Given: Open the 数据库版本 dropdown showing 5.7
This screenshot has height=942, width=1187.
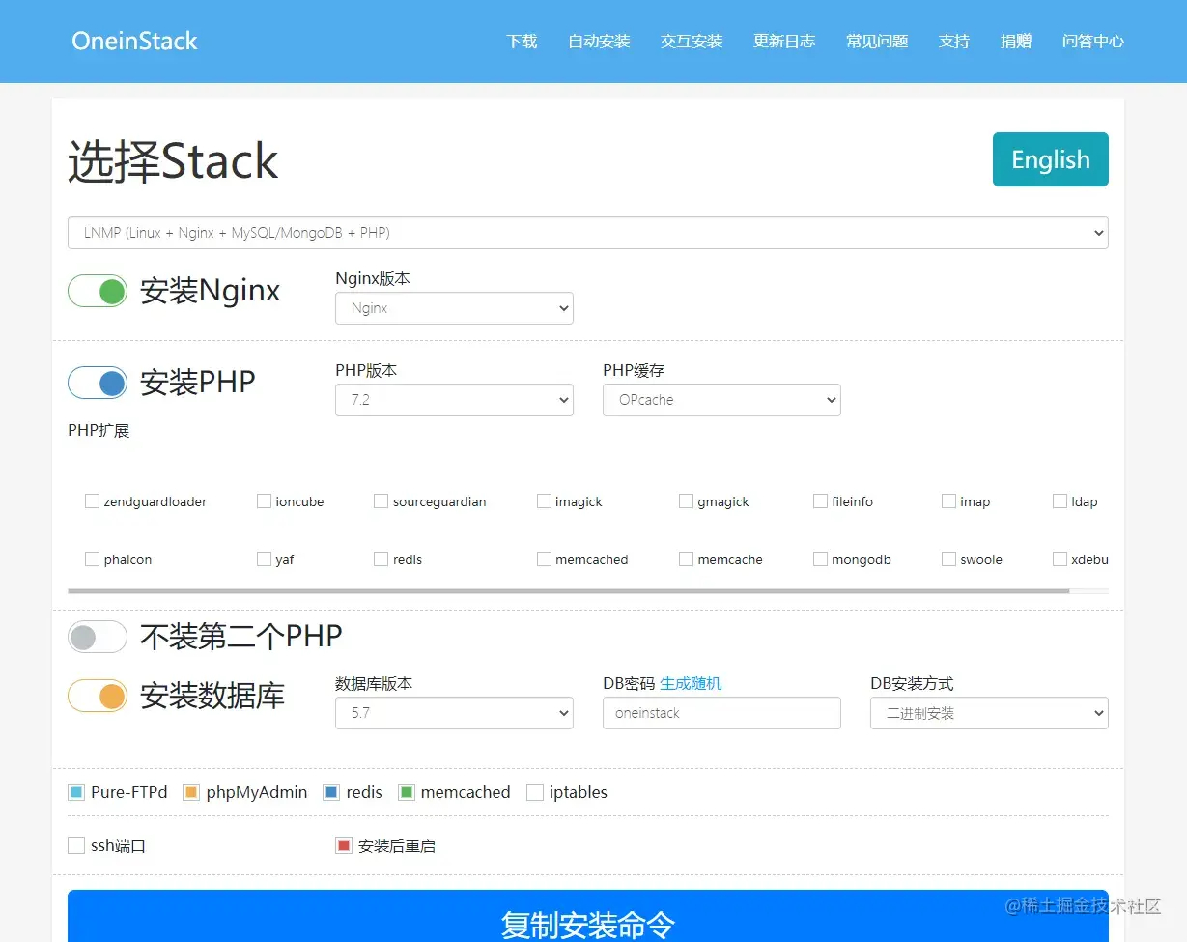Looking at the screenshot, I should (454, 713).
